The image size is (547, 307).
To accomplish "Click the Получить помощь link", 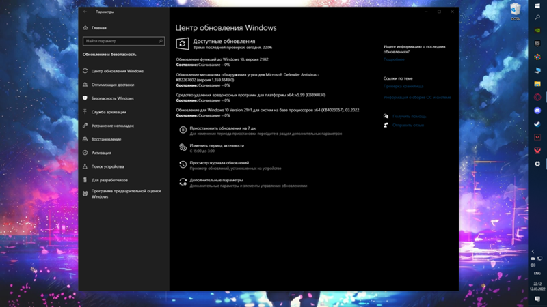I will [x=409, y=116].
